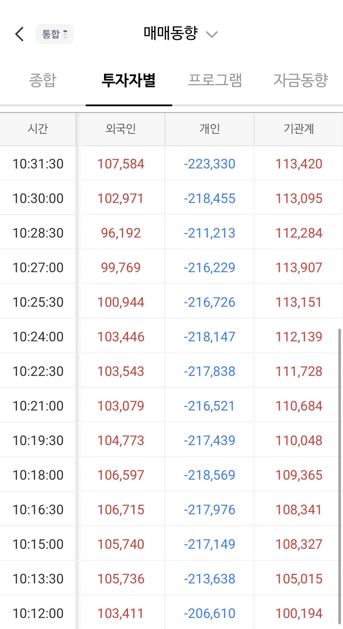The width and height of the screenshot is (343, 629).
Task: Expand the 매매동향 title dropdown chevron
Action: click(x=212, y=35)
